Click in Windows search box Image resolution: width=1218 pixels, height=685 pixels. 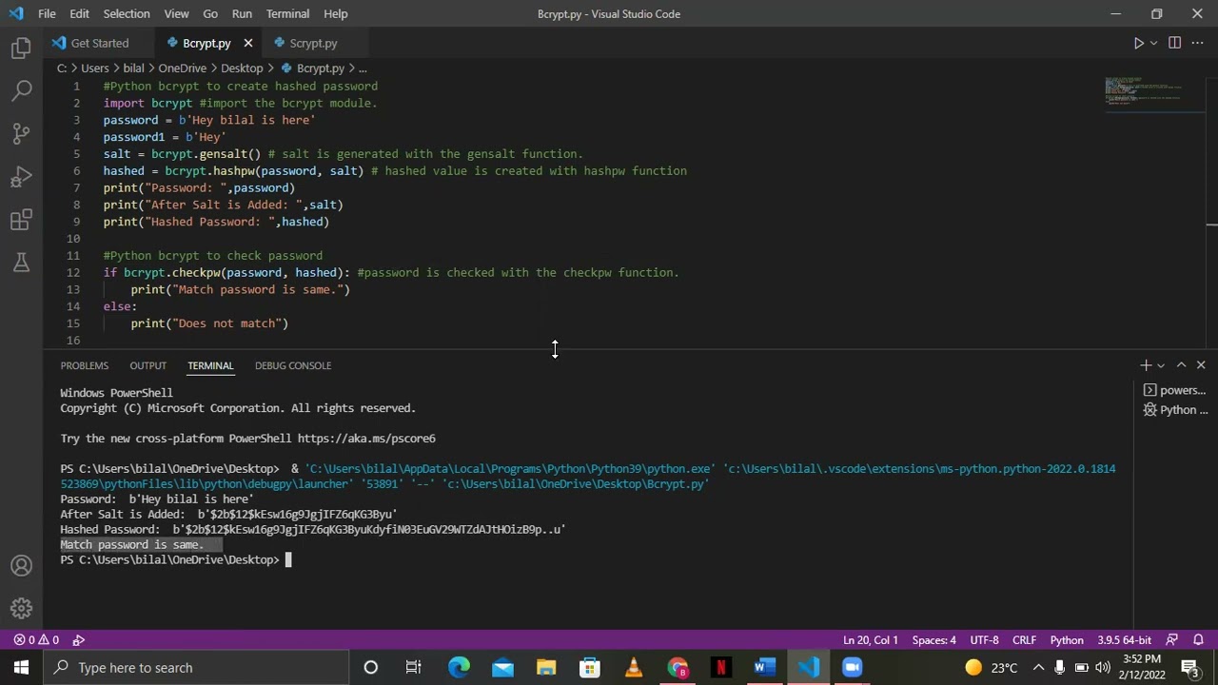click(196, 667)
